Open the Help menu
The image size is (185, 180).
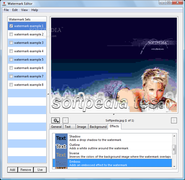(35, 10)
